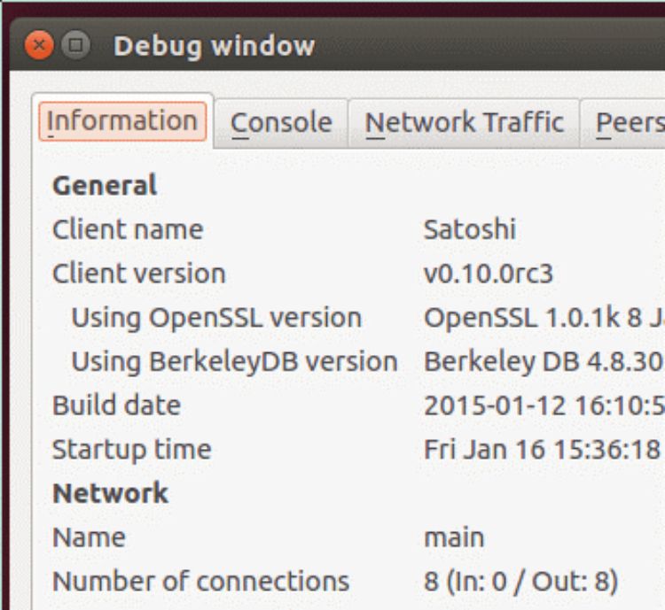Screen dimensions: 665x610
Task: Go to the Peers tab
Action: click(x=628, y=122)
